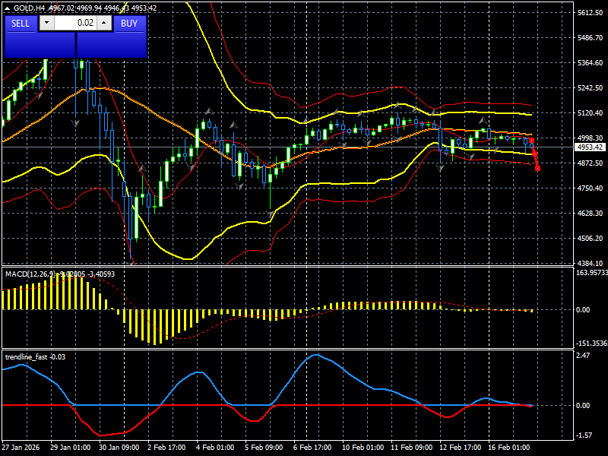Click the 4998.30 price axis label
The image size is (608, 456).
coord(590,138)
